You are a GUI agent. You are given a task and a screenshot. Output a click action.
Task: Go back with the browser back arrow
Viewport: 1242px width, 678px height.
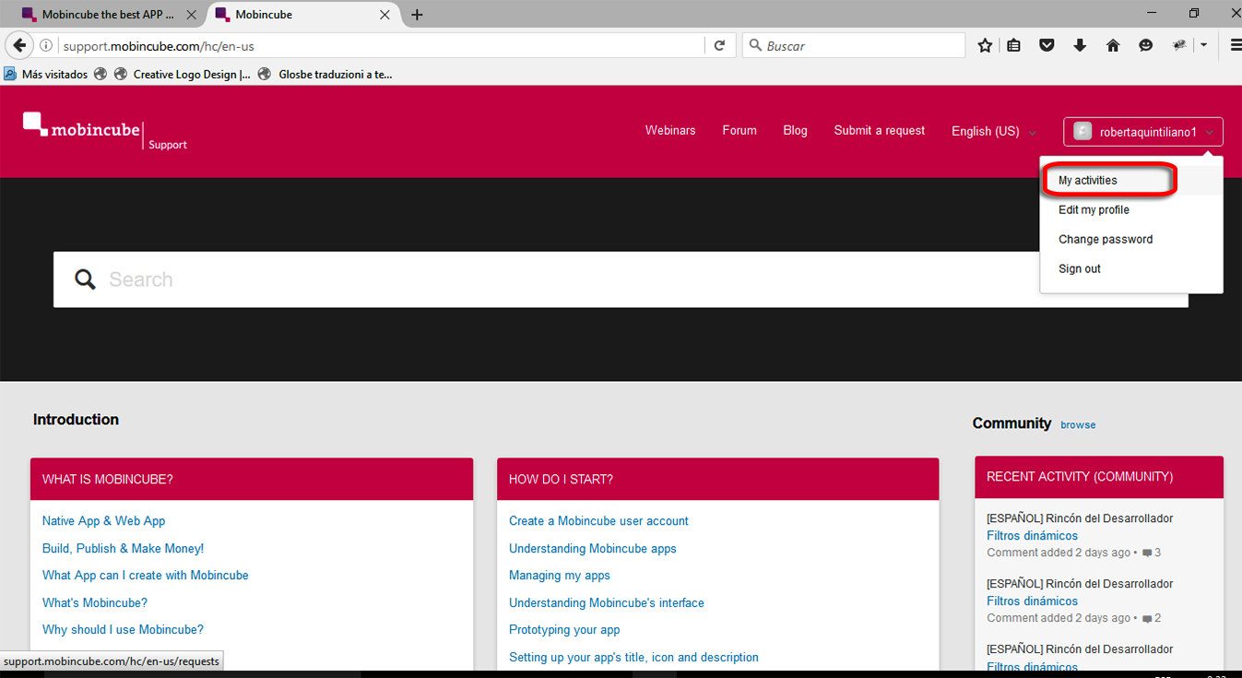coord(19,45)
